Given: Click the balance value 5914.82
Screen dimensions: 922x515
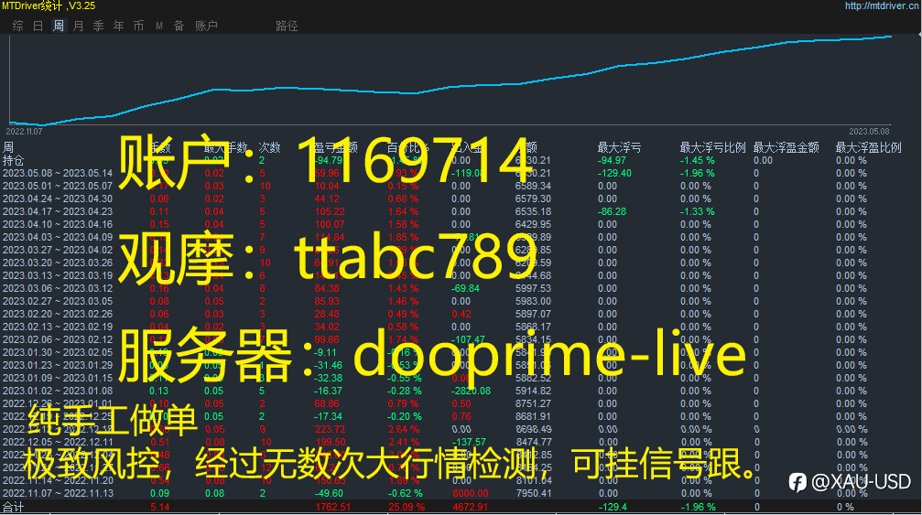Looking at the screenshot, I should tap(533, 392).
